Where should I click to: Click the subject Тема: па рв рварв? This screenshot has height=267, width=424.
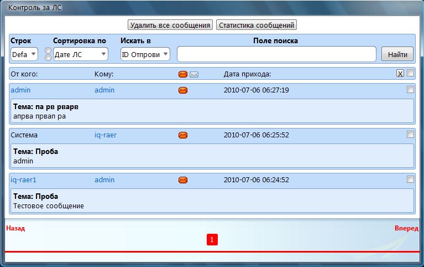click(x=46, y=107)
